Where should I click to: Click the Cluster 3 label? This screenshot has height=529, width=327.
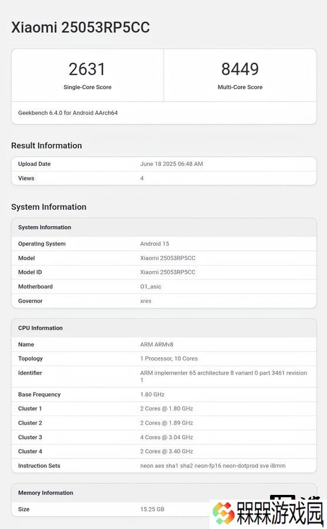pyautogui.click(x=30, y=437)
